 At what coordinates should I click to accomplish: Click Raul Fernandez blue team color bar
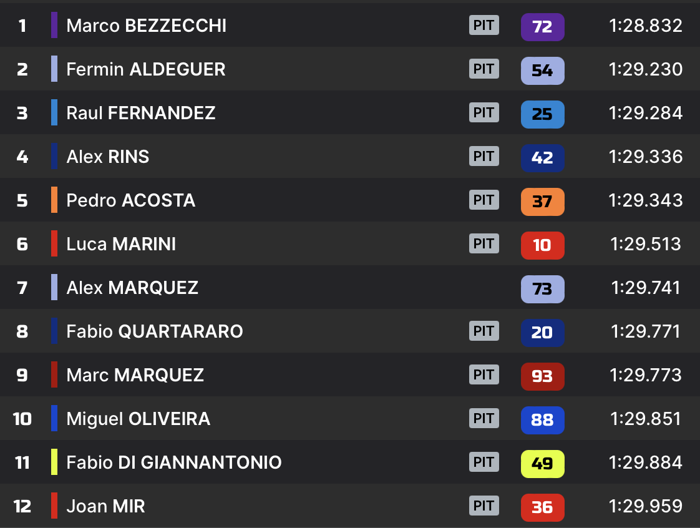click(x=54, y=112)
